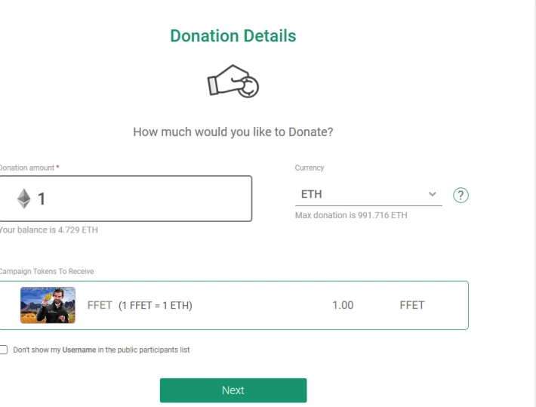Click the "Your balance is 4.729 ETH" text
536x407 pixels.
pos(48,230)
